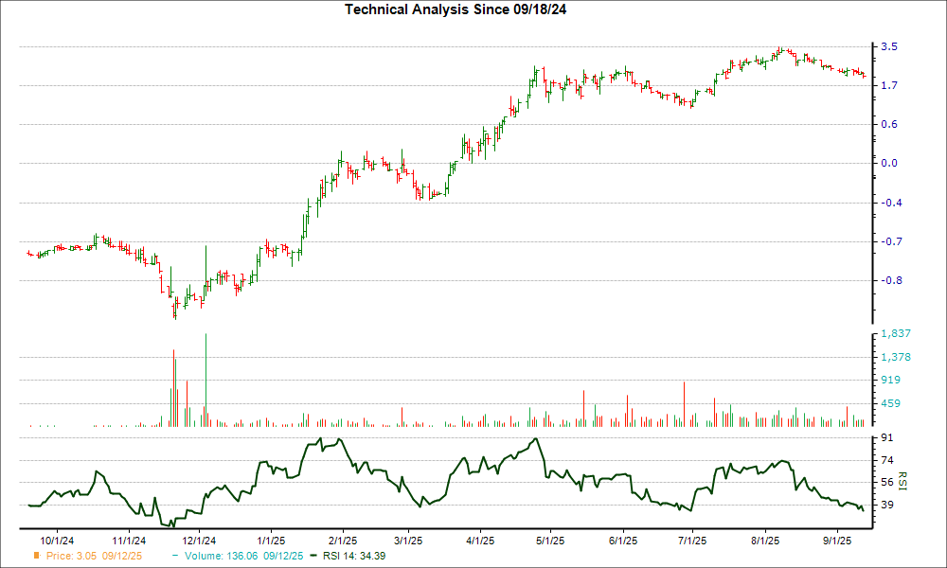Viewport: 947px width, 568px height.
Task: Click the 3.5 price axis label
Action: tap(889, 46)
